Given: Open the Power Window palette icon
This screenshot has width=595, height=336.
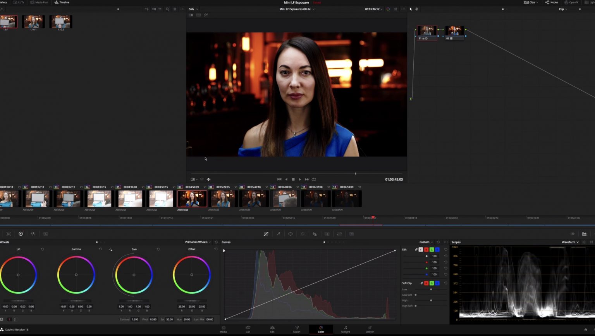Looking at the screenshot, I should [x=290, y=234].
